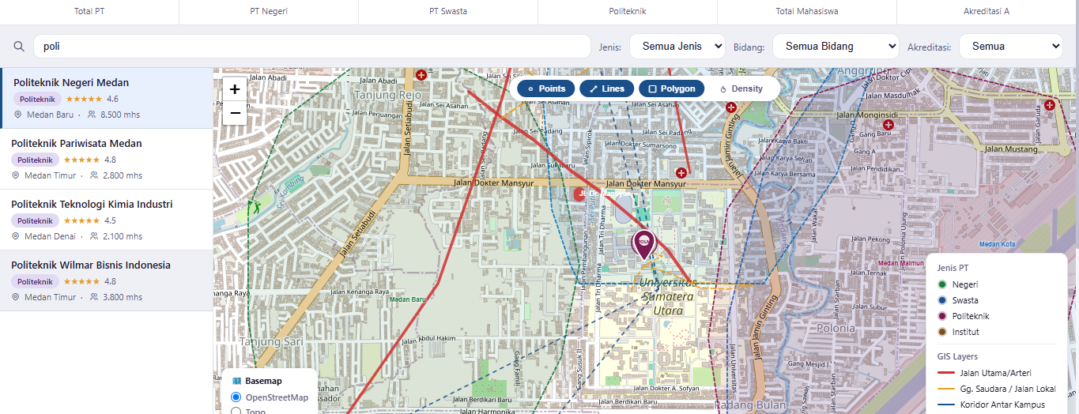1079x414 pixels.
Task: Click the golf course icon on map
Action: pos(254,207)
